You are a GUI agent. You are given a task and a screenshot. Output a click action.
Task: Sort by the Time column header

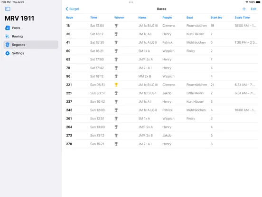tap(94, 18)
